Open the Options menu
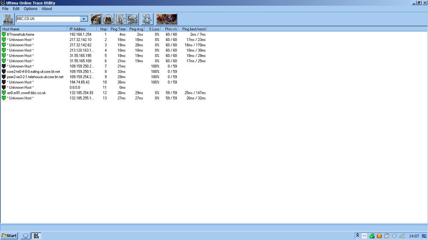Image resolution: width=428 pixels, height=240 pixels. click(x=30, y=9)
